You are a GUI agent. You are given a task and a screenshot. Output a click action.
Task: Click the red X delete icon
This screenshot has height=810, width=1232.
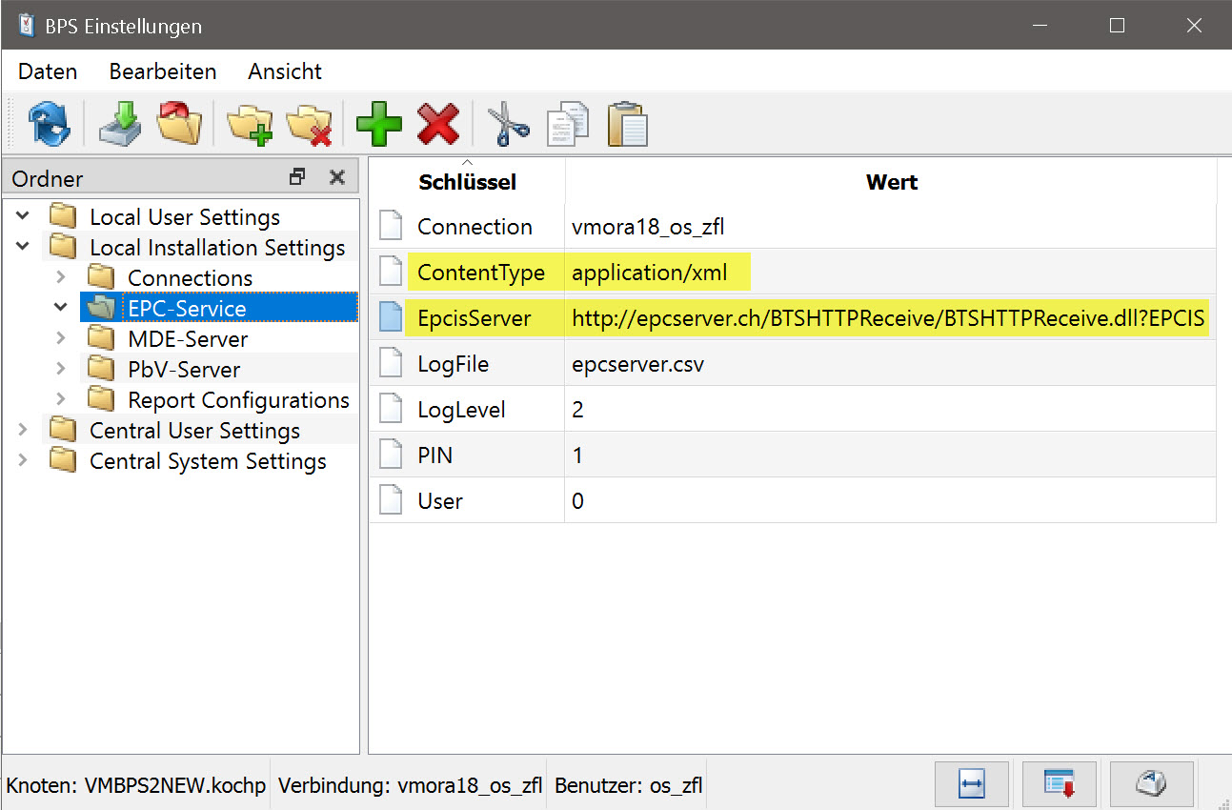pyautogui.click(x=438, y=124)
